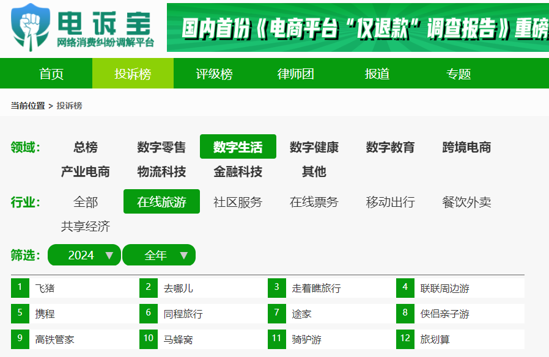549x357 pixels.
Task: Select the 物流科技 domain filter
Action: pos(161,171)
